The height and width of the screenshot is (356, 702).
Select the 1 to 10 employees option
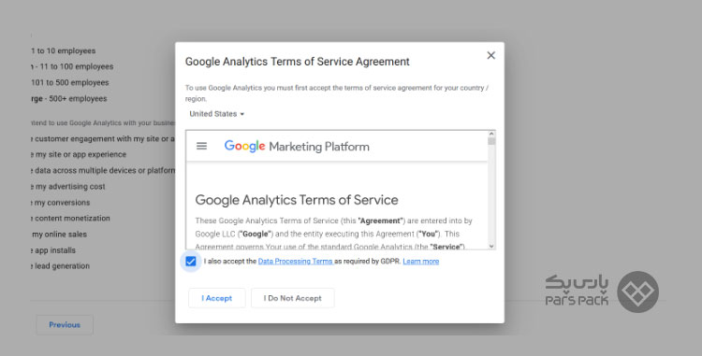pyautogui.click(x=63, y=50)
